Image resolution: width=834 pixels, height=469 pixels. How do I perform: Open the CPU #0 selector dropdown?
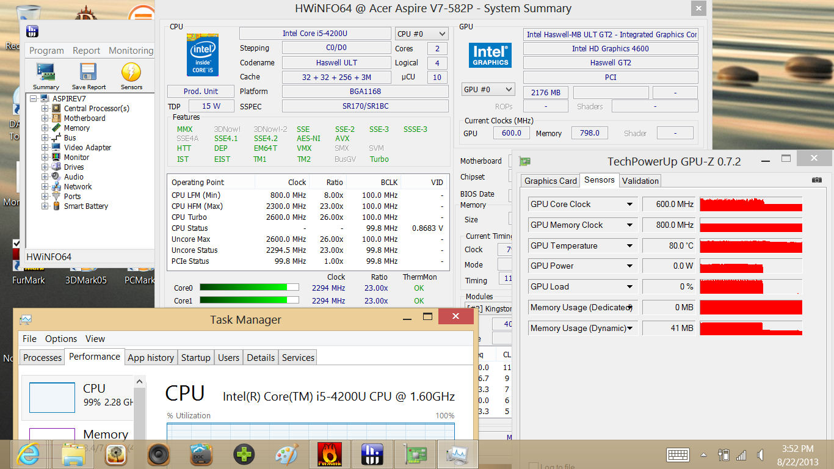pyautogui.click(x=421, y=34)
